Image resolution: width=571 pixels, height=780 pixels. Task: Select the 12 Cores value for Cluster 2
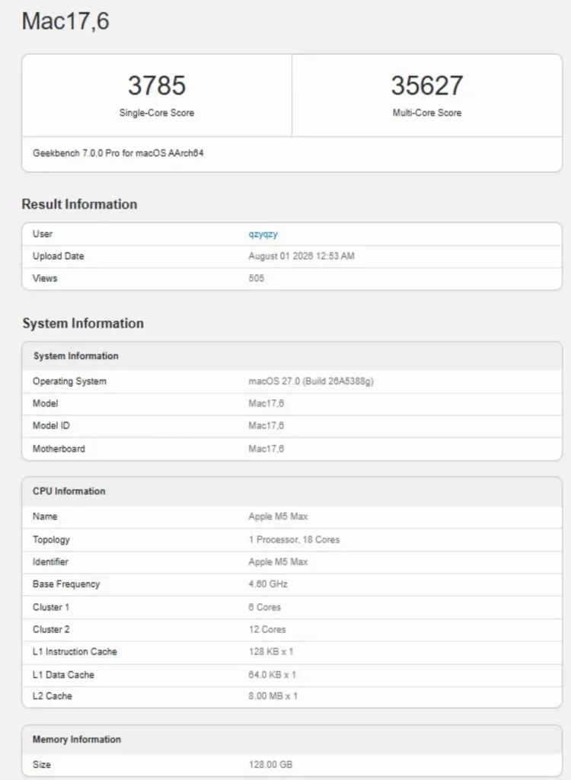pyautogui.click(x=267, y=629)
